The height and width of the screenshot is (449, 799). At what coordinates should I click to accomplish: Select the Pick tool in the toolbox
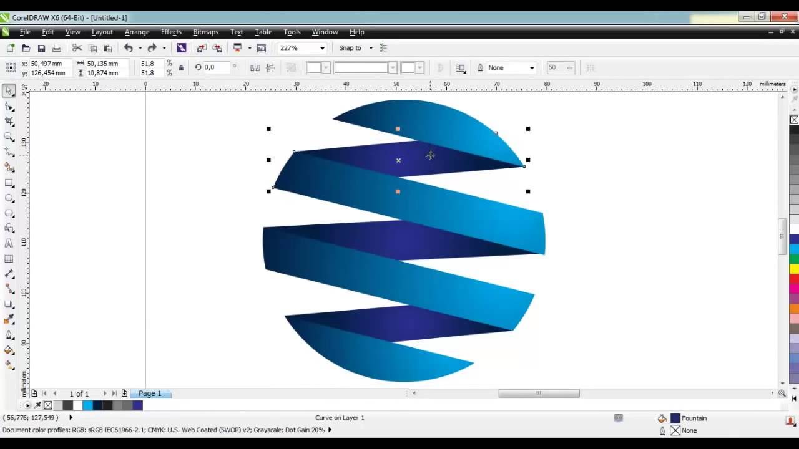pyautogui.click(x=9, y=90)
